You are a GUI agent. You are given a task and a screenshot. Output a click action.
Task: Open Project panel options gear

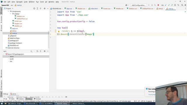(x=44, y=8)
